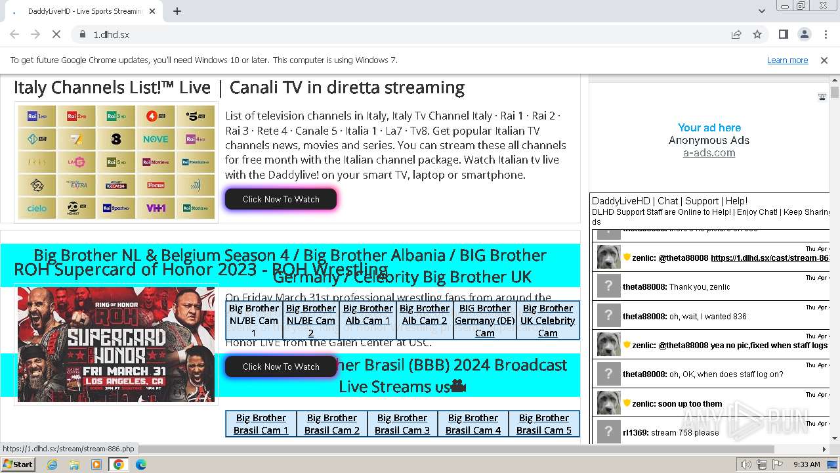Open Big Brother UK Celebrity Cam
This screenshot has height=473, width=840.
pyautogui.click(x=548, y=320)
